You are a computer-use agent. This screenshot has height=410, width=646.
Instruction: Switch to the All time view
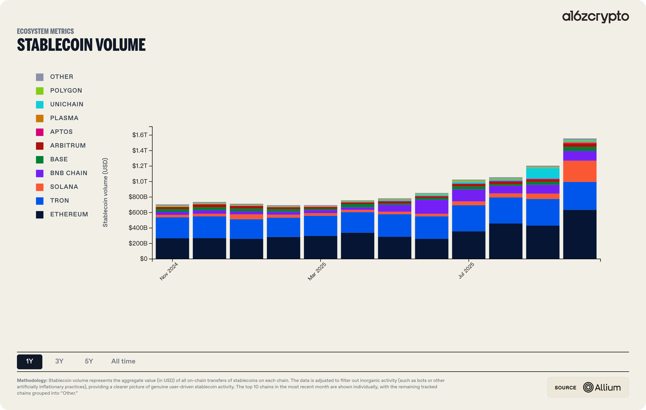click(123, 362)
